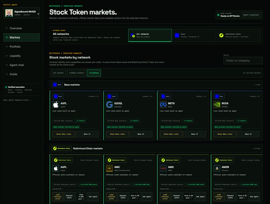Request quote on the AMZN card
This screenshot has height=204, width=270.
pyautogui.click(x=231, y=196)
